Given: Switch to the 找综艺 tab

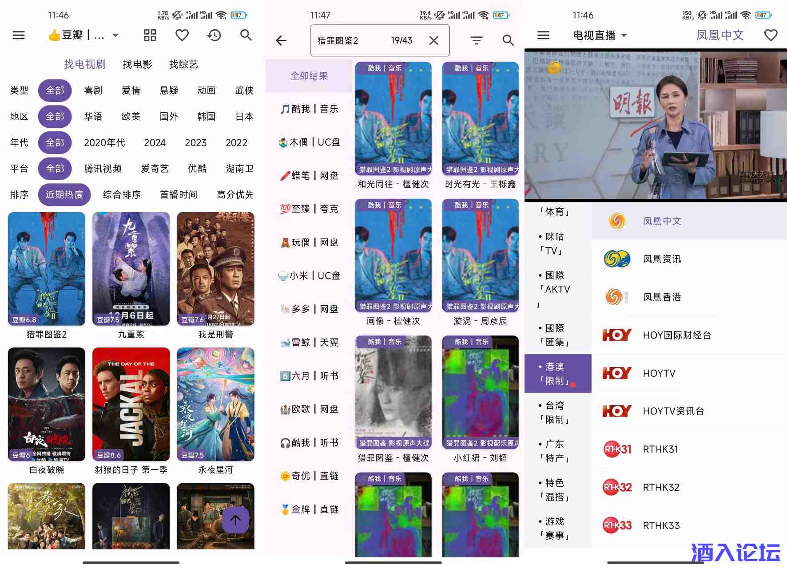Looking at the screenshot, I should (x=183, y=64).
